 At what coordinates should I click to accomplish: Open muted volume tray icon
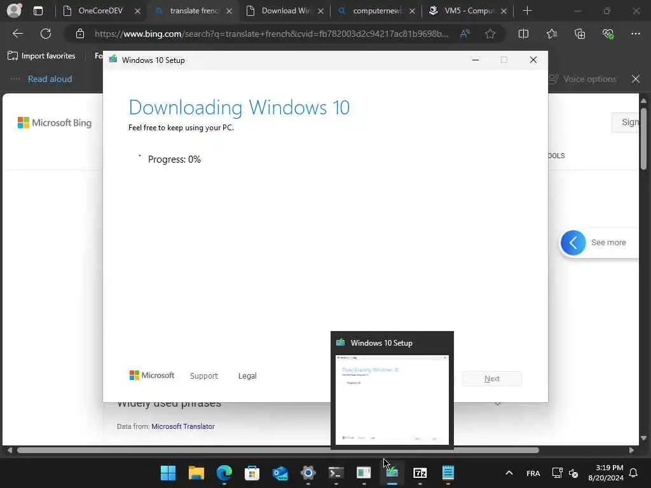[x=574, y=473]
